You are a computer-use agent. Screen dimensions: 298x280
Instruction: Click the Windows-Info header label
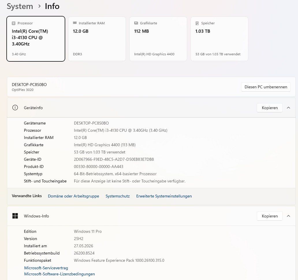(x=36, y=216)
